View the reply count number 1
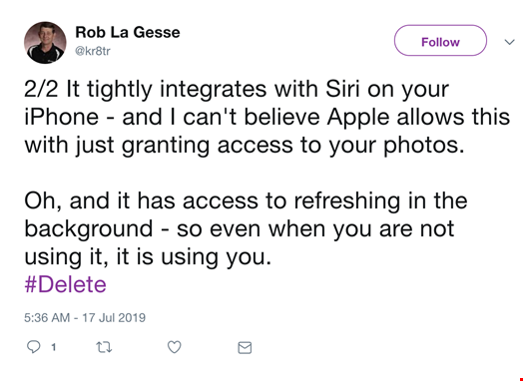523x381 pixels. [53, 348]
